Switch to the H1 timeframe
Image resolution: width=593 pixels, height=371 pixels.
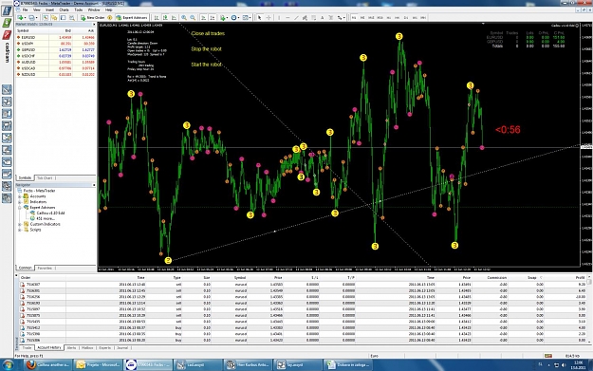pos(389,18)
